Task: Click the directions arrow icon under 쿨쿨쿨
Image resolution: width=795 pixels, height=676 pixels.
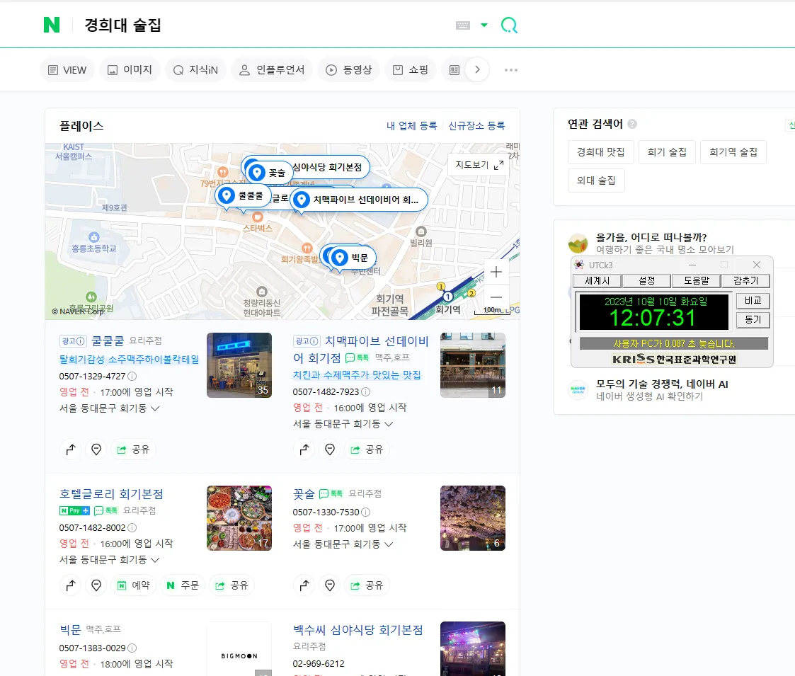Action: click(71, 449)
